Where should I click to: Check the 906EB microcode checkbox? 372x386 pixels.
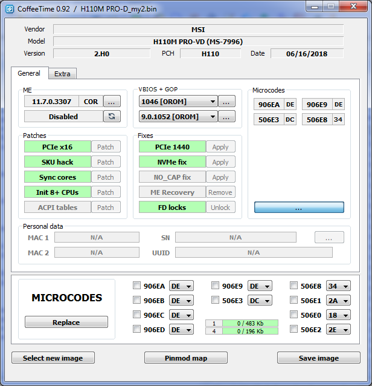136,300
